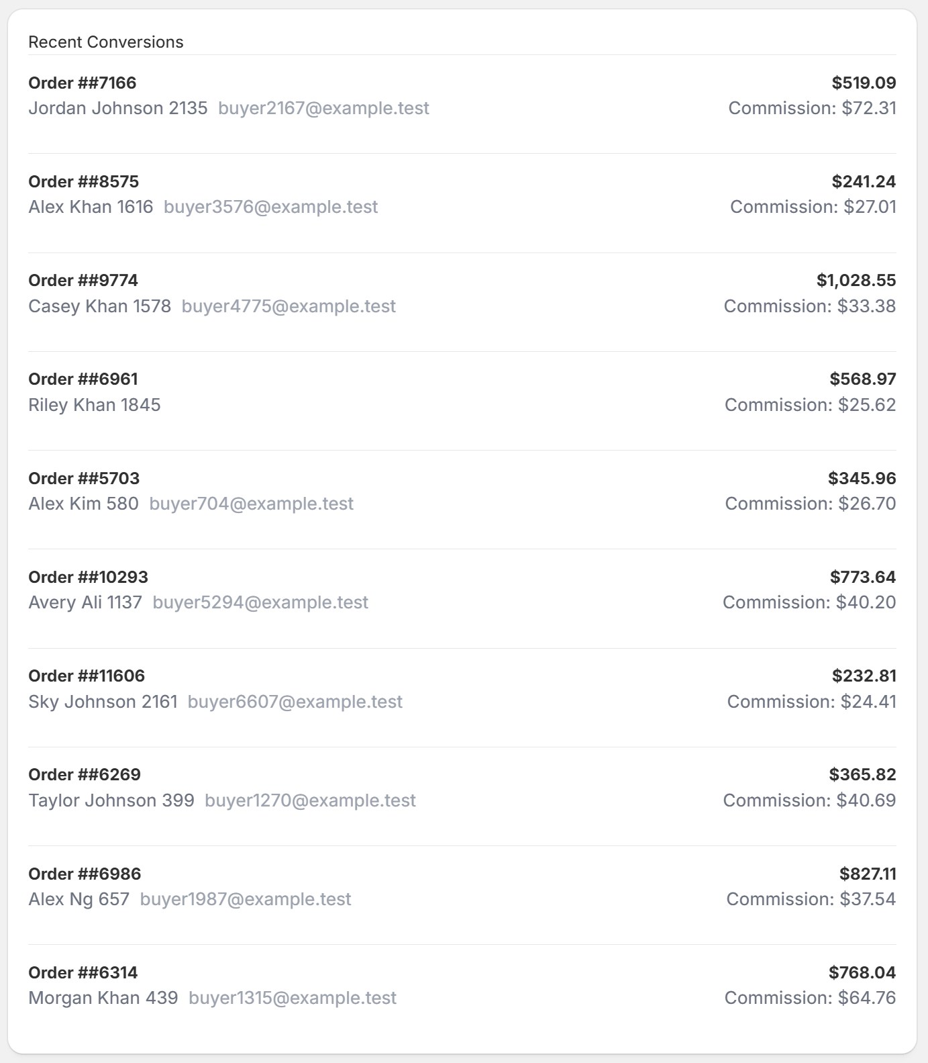Click Commission: $64.76 value
This screenshot has width=928, height=1063.
point(810,998)
